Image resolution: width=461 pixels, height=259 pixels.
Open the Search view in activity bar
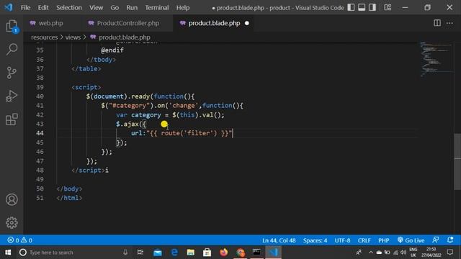[12, 50]
